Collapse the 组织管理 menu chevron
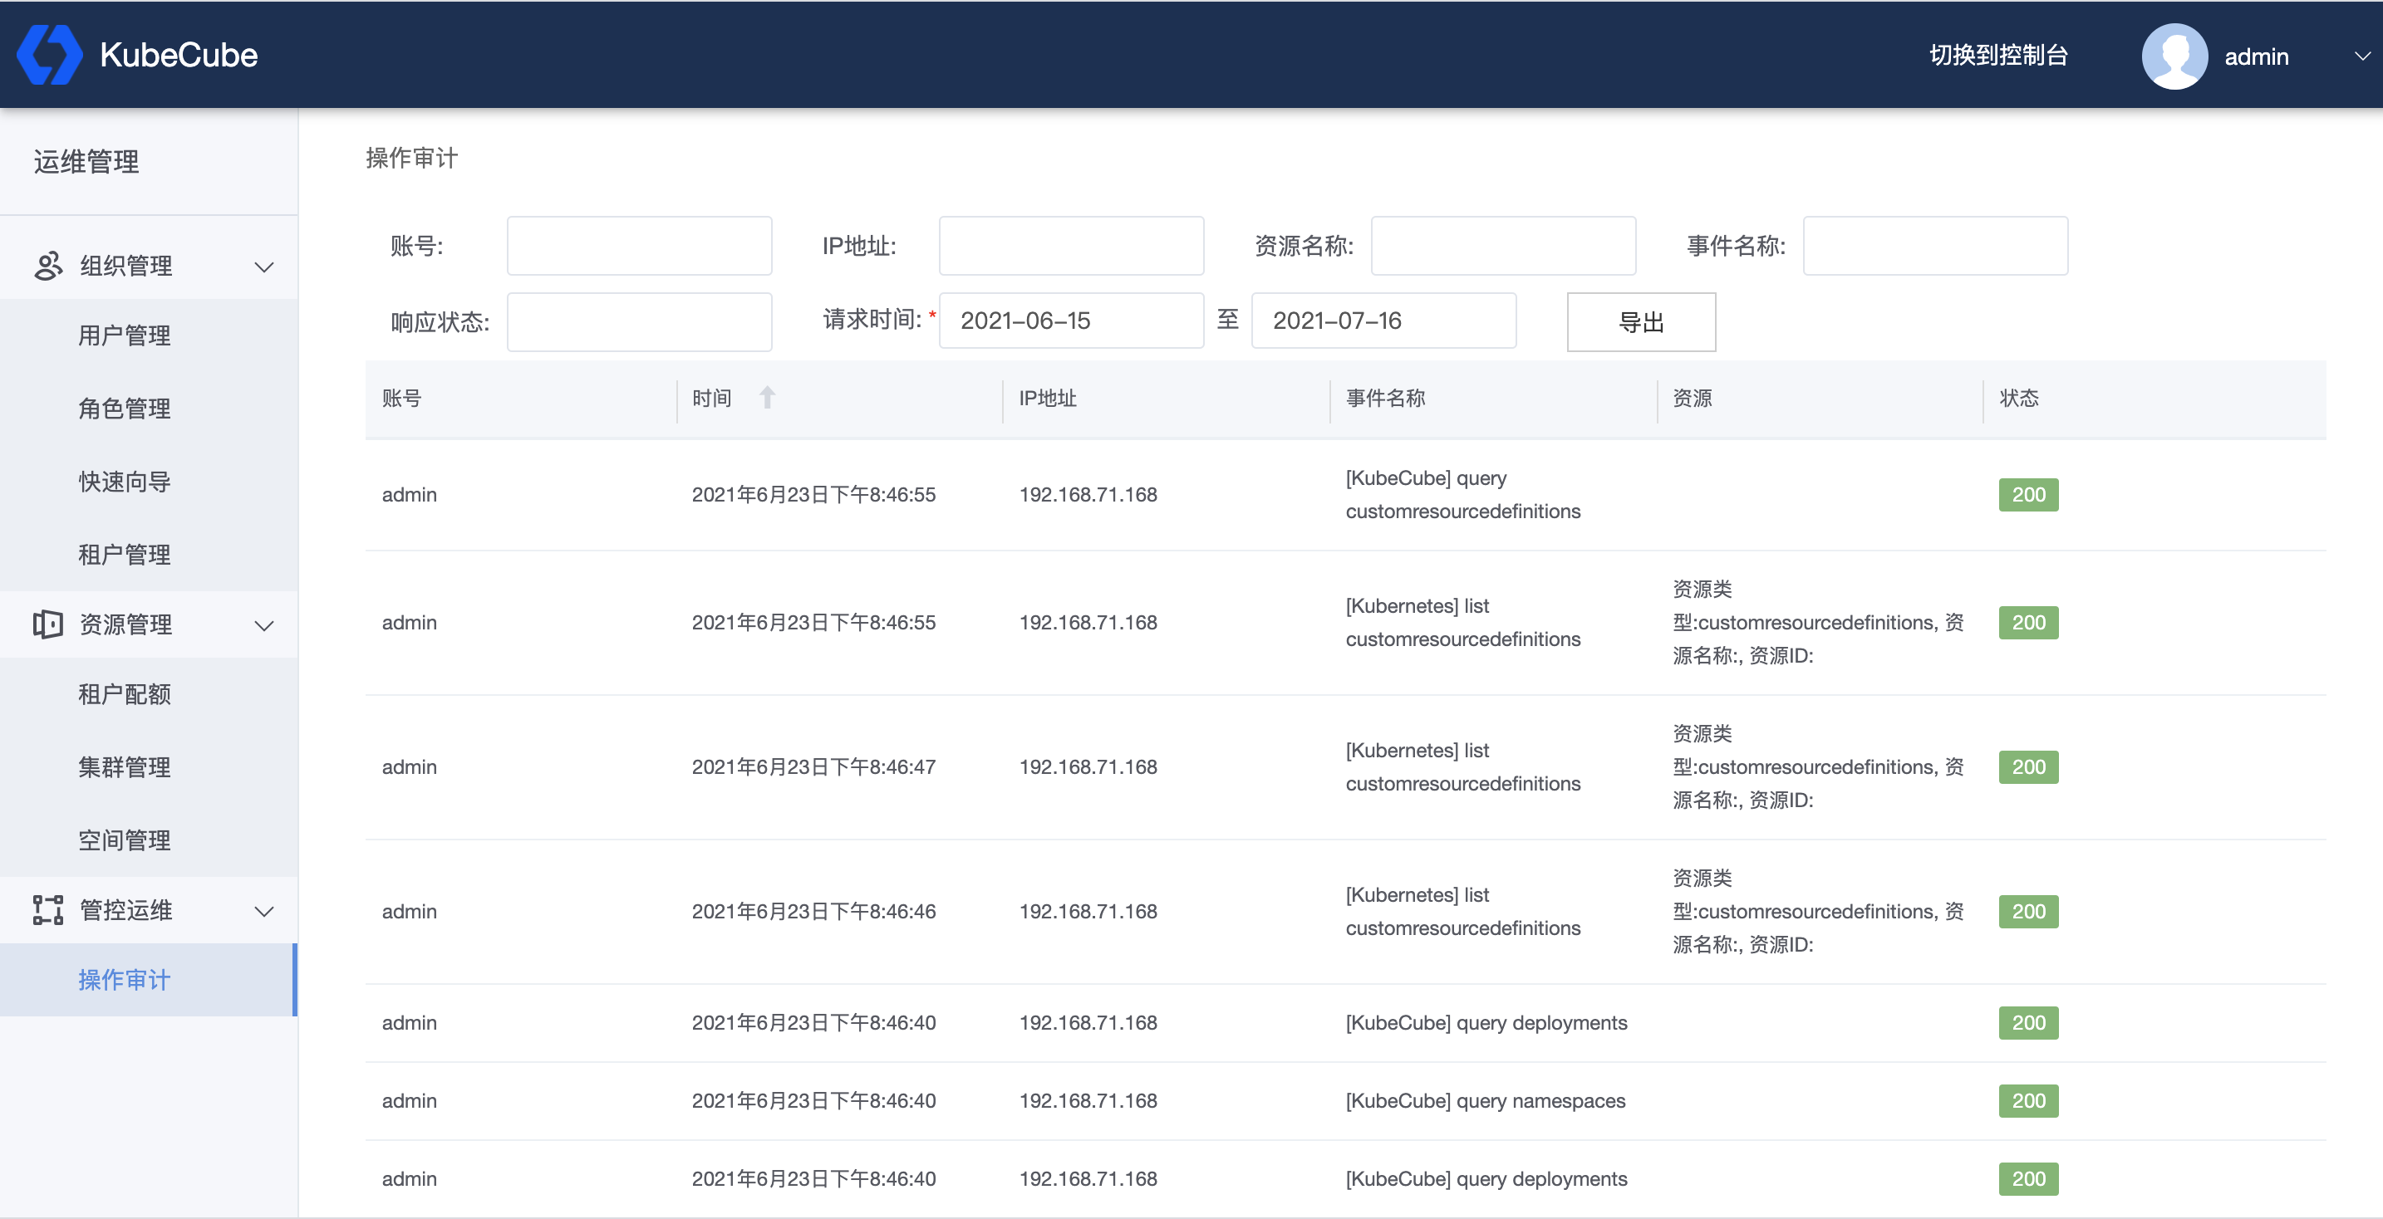Viewport: 2383px width, 1219px height. click(263, 267)
